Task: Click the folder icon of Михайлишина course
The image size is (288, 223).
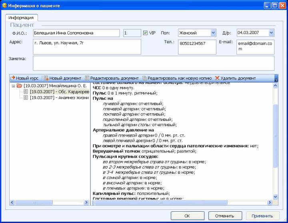Action: [x=20, y=86]
